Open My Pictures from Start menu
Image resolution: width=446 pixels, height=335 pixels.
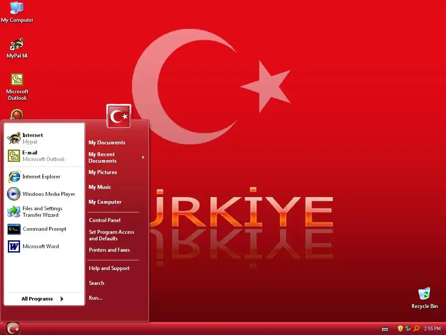103,172
